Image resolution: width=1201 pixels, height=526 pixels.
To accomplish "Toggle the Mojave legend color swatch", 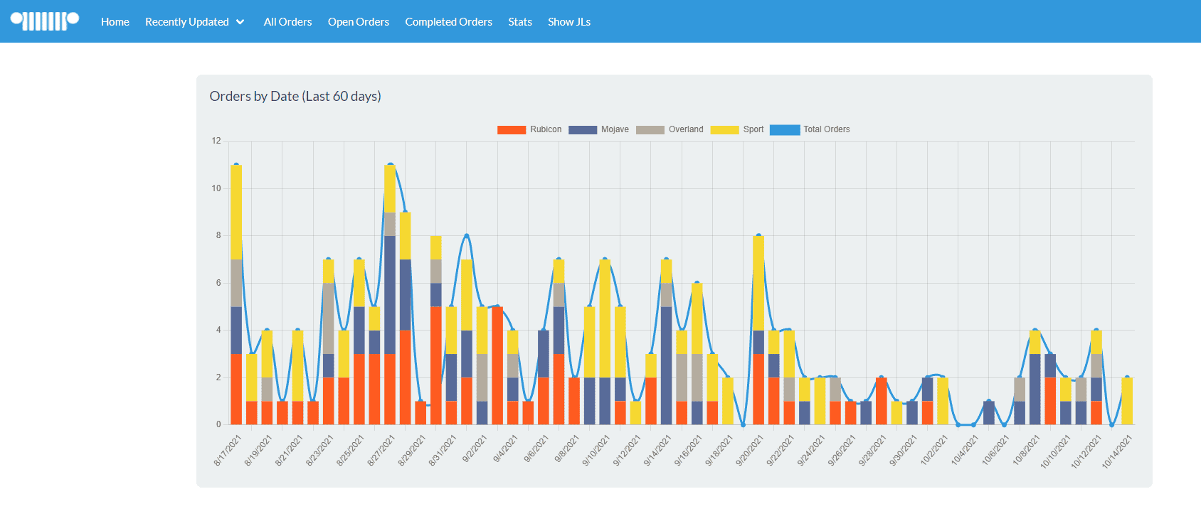I will pyautogui.click(x=583, y=130).
